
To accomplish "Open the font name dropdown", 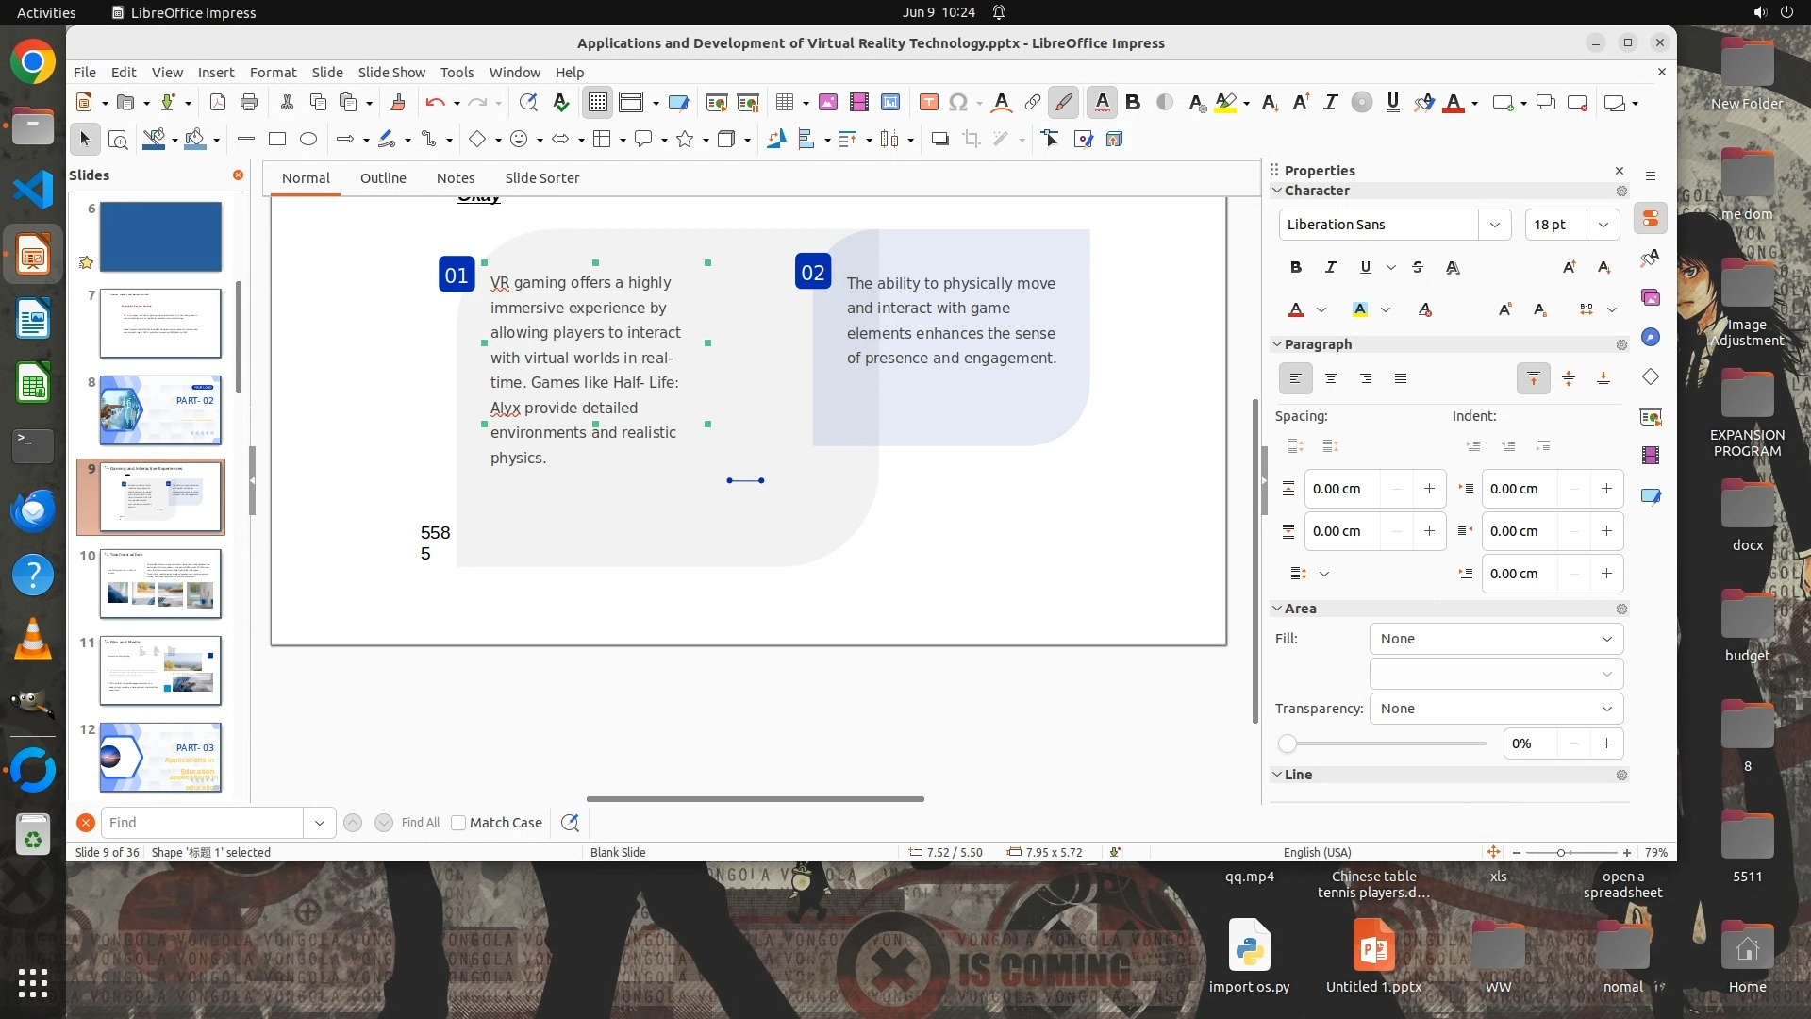I will (x=1494, y=225).
